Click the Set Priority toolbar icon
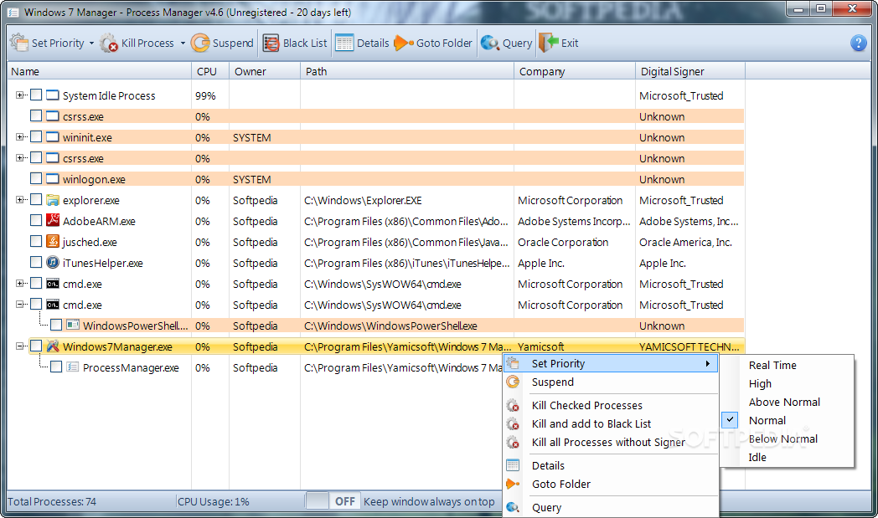 pos(19,43)
